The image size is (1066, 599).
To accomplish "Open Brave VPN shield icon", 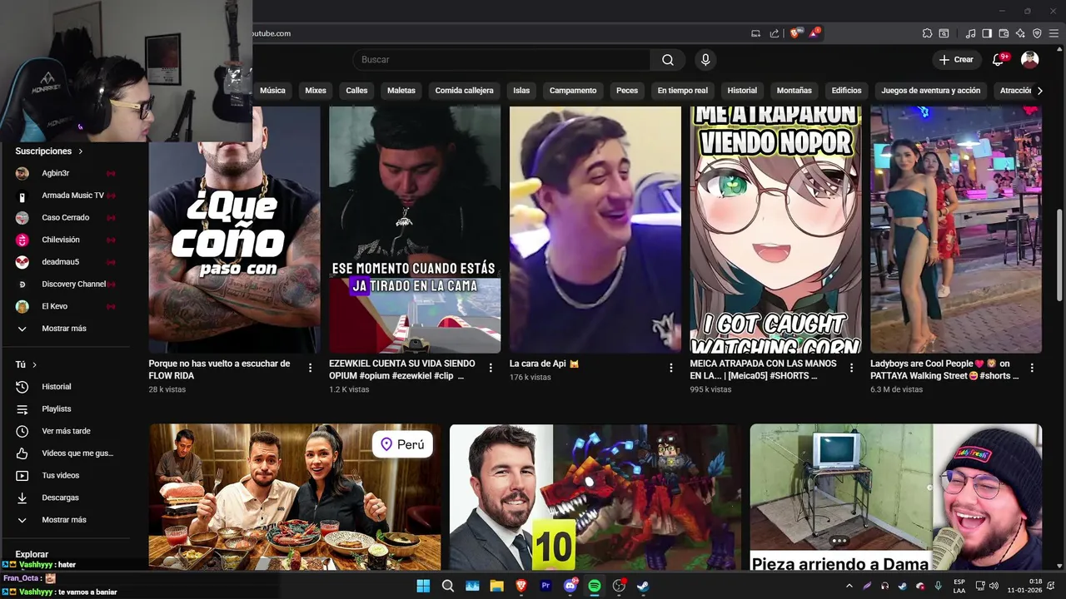I will [1037, 33].
